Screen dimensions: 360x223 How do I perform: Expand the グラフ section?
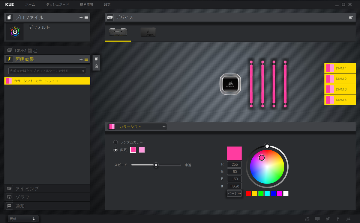coord(47,197)
